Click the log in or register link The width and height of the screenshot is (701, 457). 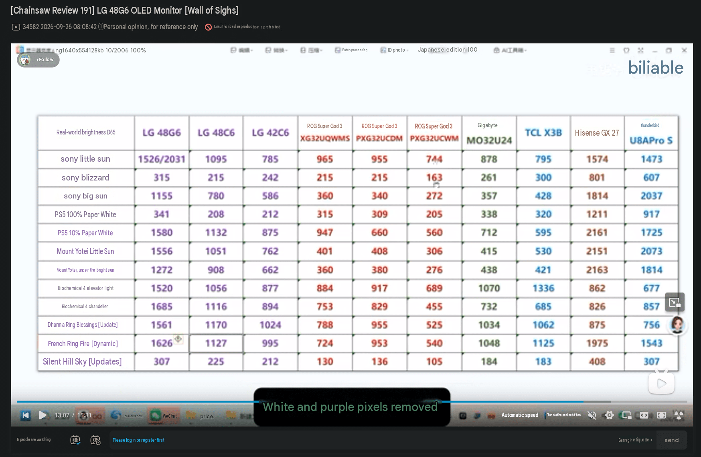tap(138, 440)
